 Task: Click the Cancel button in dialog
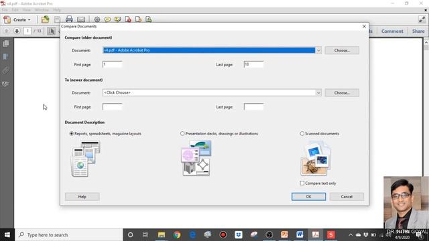pos(347,197)
